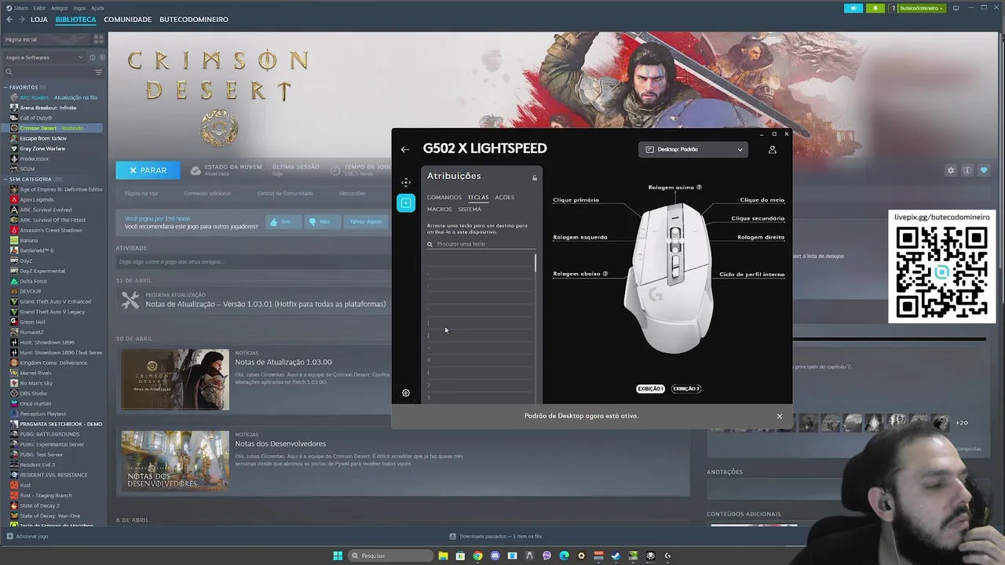Screen dimensions: 1005x565
Task: Toggle the Atribuições lock icon
Action: point(535,177)
